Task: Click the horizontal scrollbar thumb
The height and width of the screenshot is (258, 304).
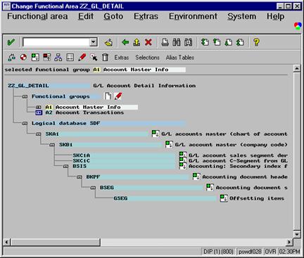Action: [x=56, y=242]
